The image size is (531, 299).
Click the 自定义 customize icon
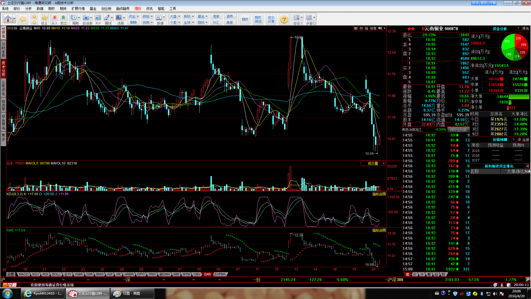click(x=296, y=17)
